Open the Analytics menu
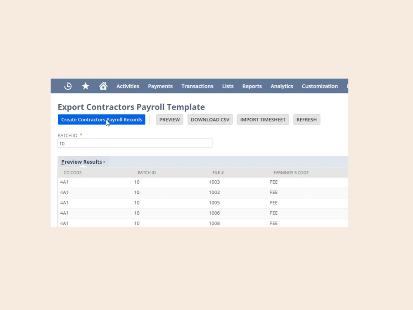This screenshot has height=310, width=413. pyautogui.click(x=282, y=86)
